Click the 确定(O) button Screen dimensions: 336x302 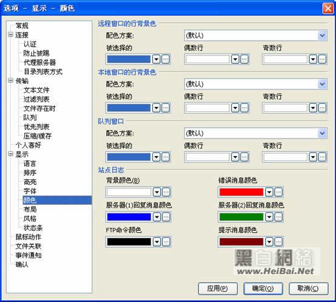[x=263, y=289]
